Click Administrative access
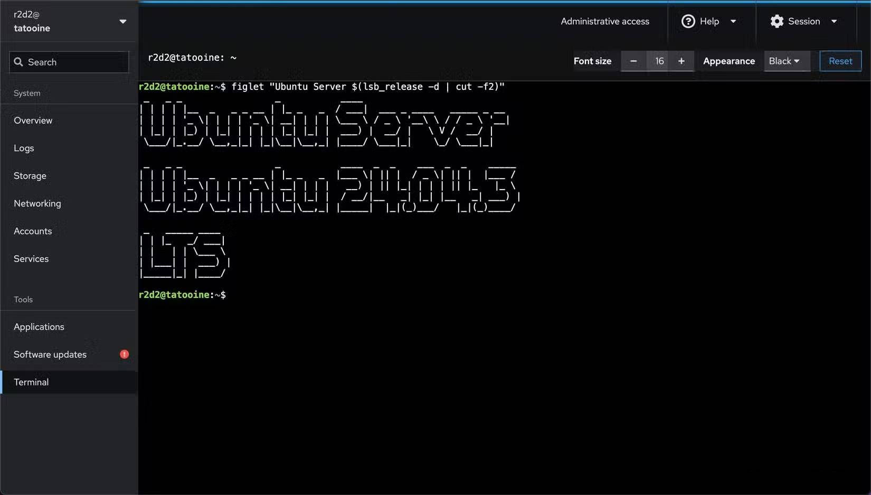Image resolution: width=871 pixels, height=495 pixels. 605,21
